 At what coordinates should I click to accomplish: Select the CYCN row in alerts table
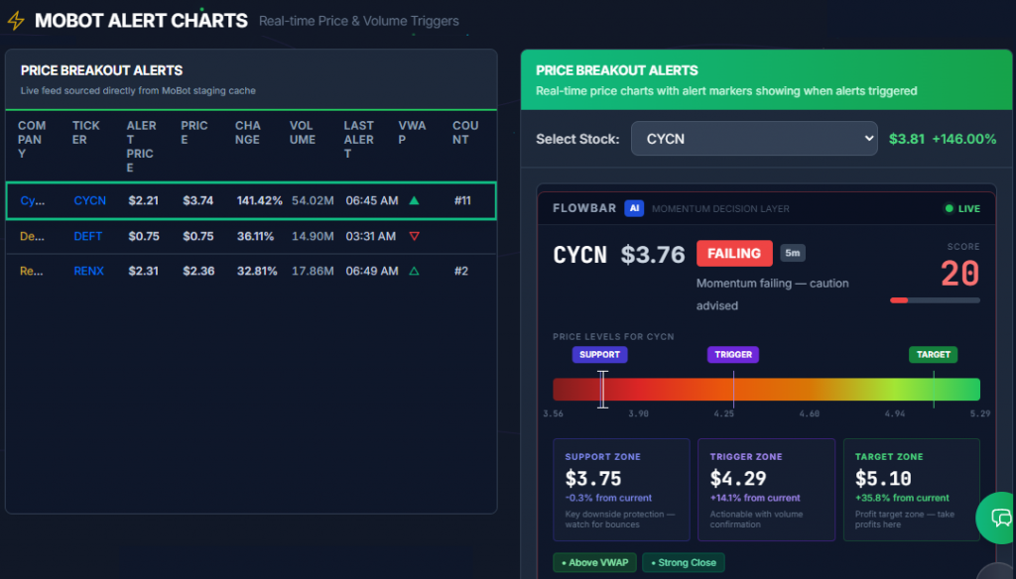point(251,201)
